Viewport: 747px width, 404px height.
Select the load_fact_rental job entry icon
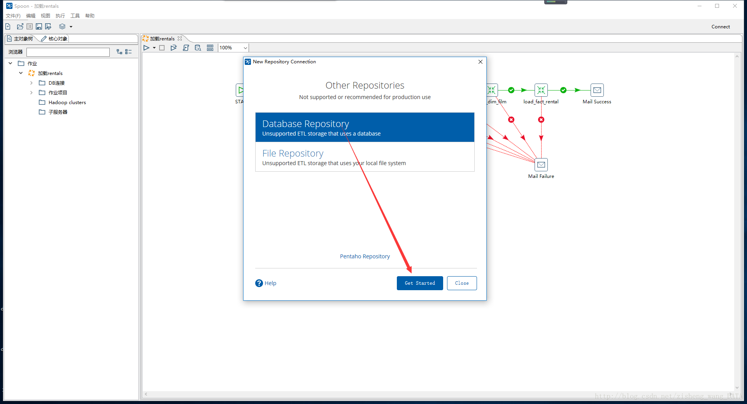click(541, 90)
